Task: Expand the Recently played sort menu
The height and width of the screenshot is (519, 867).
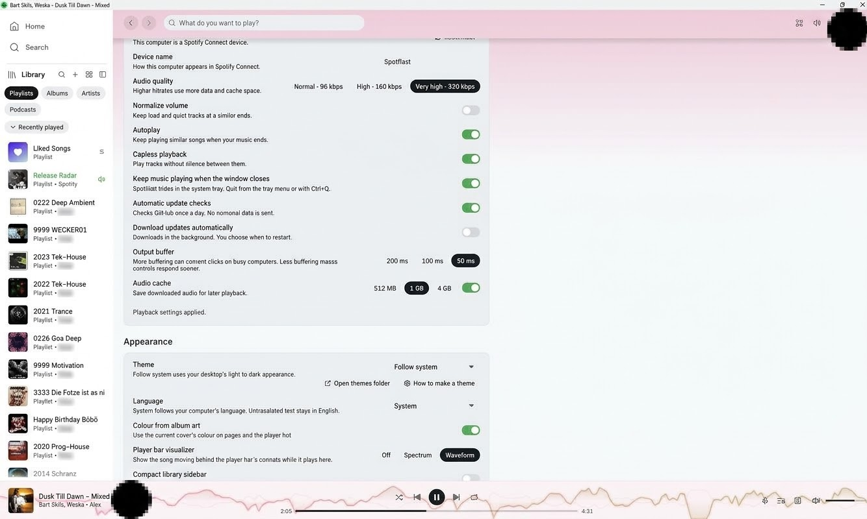Action: (x=37, y=127)
